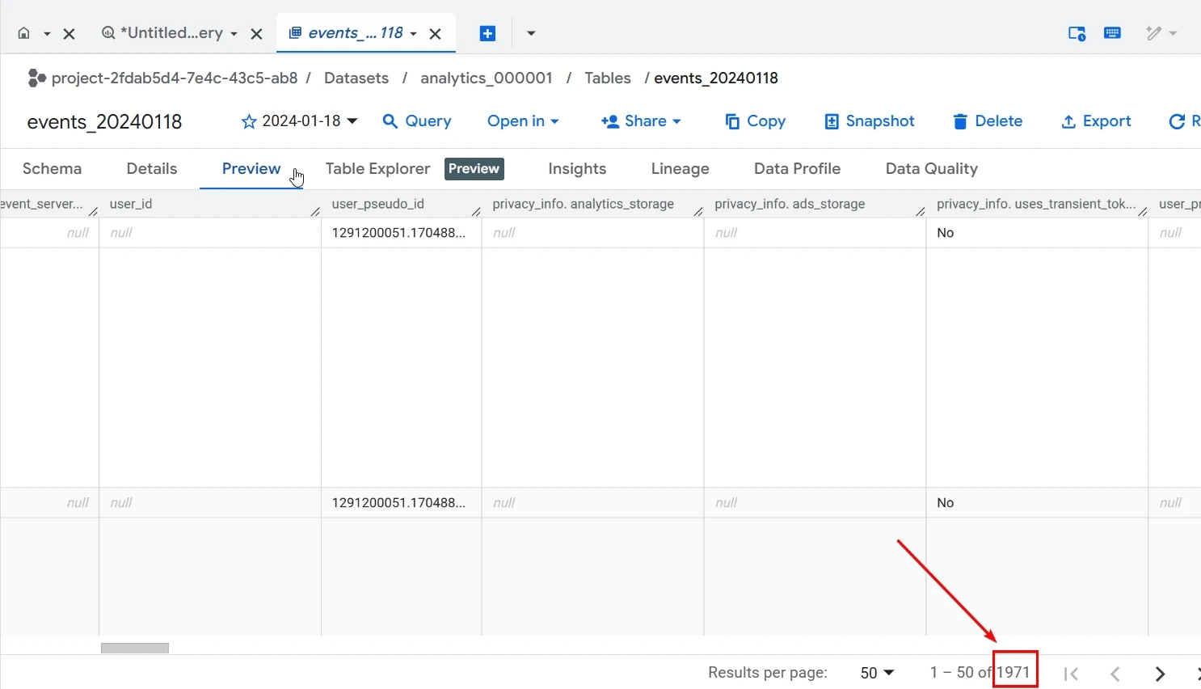Screen dimensions: 1201x689
Task: Expand the Open in dropdown
Action: coord(523,121)
